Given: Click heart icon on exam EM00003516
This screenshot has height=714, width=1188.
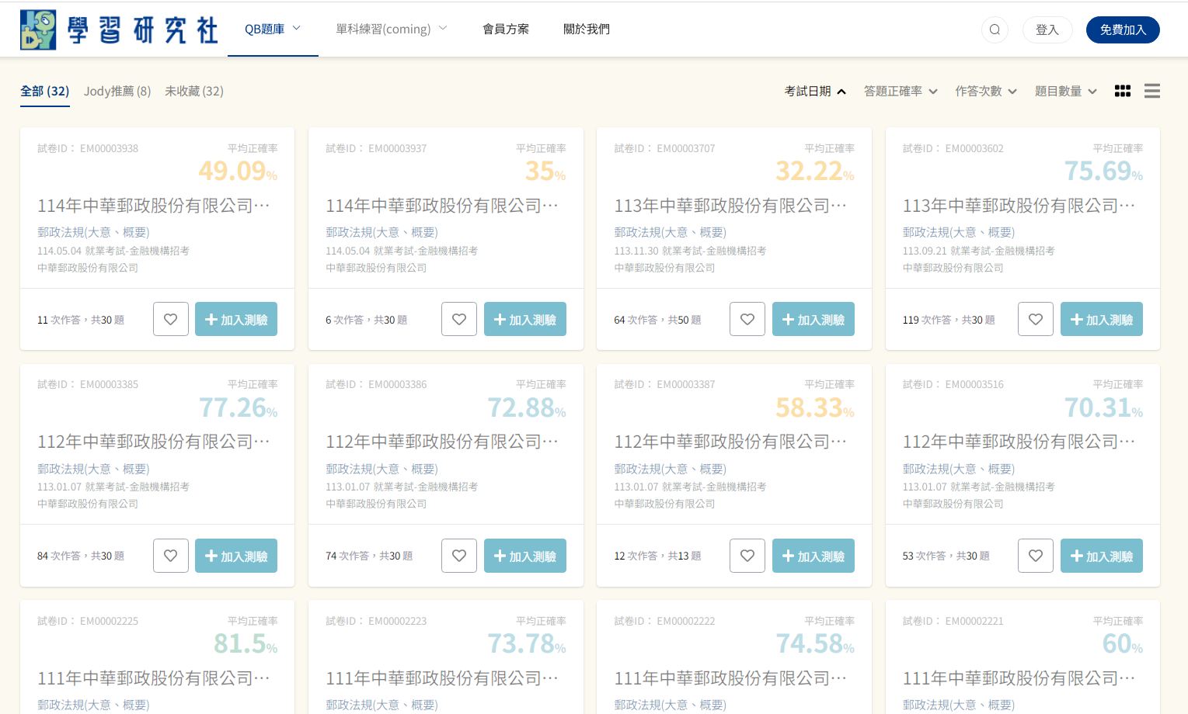Looking at the screenshot, I should pos(1035,556).
